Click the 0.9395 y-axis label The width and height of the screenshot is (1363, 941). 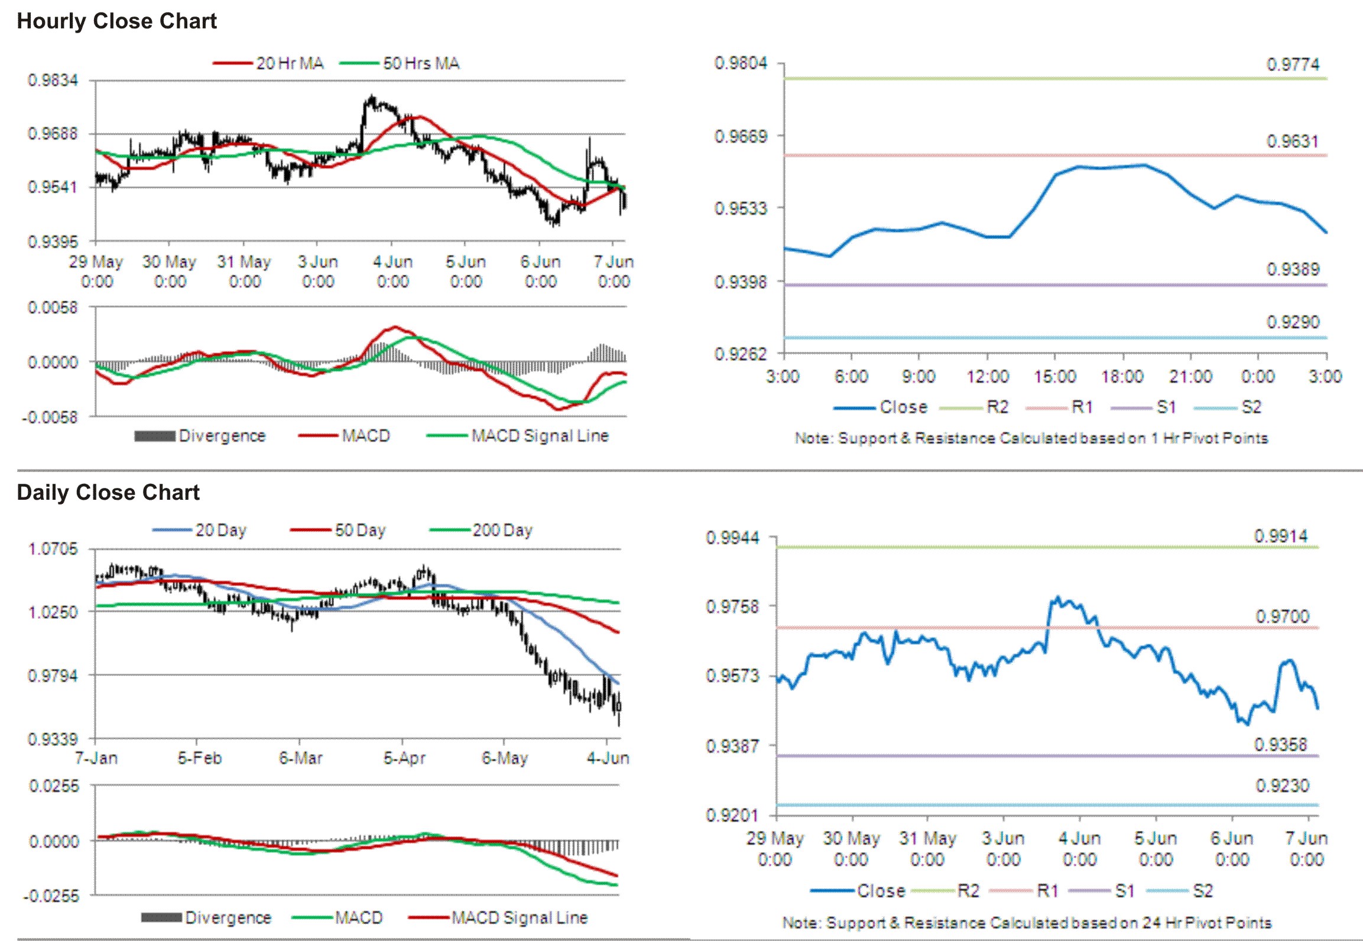53,242
